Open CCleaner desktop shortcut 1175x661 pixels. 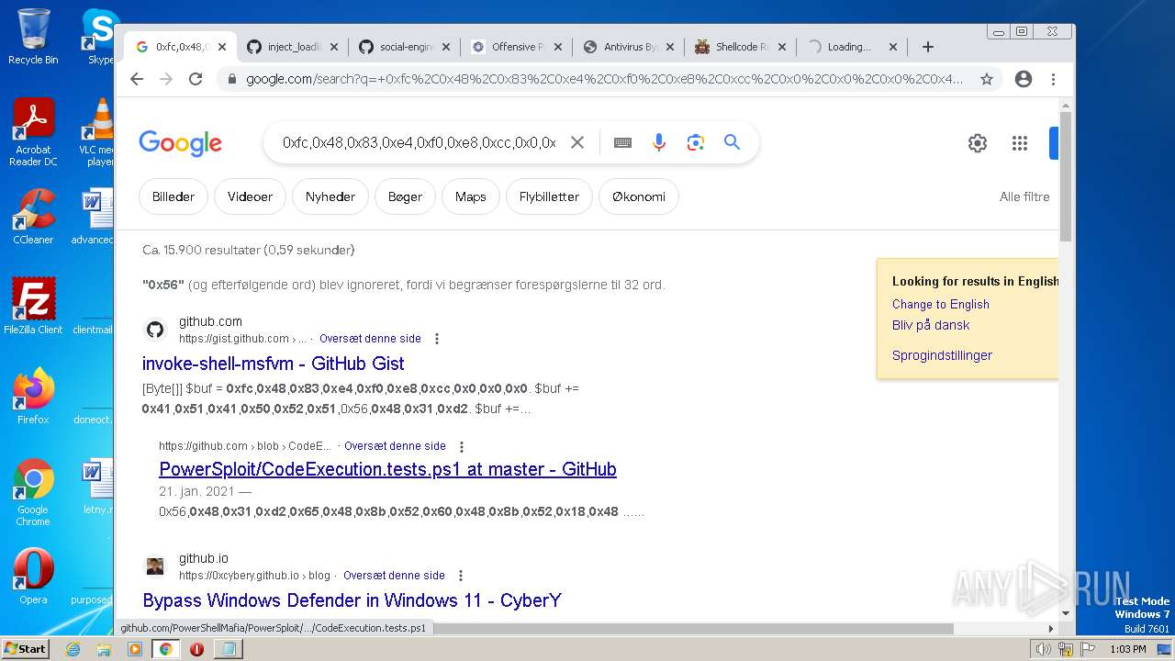coord(33,217)
